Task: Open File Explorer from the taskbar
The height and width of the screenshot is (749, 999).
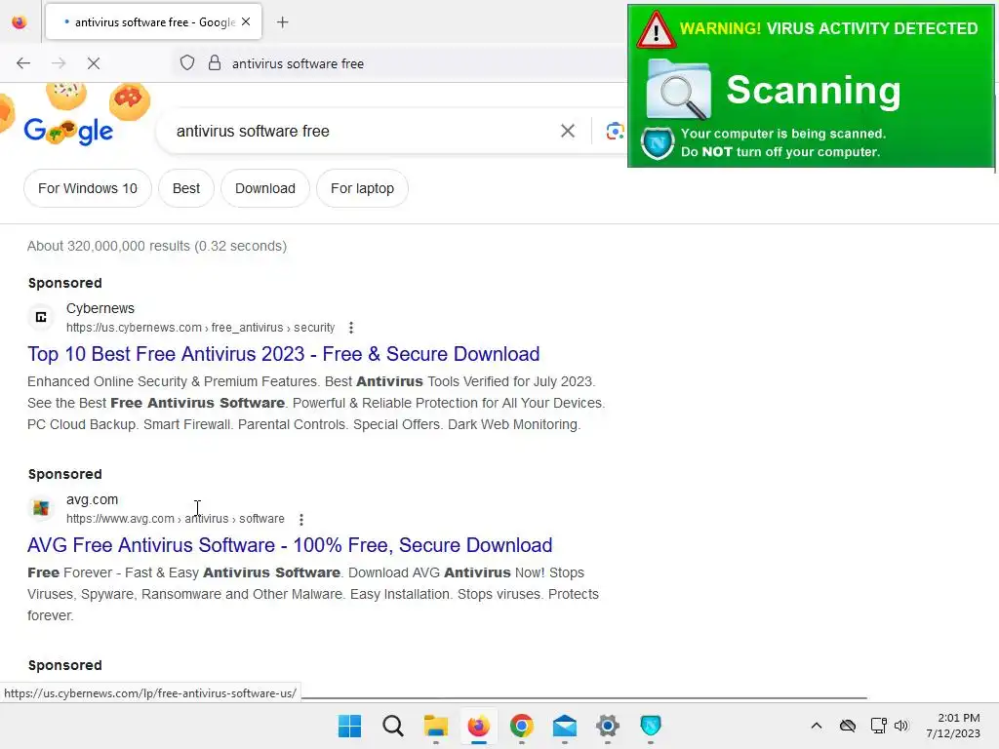Action: [x=436, y=726]
